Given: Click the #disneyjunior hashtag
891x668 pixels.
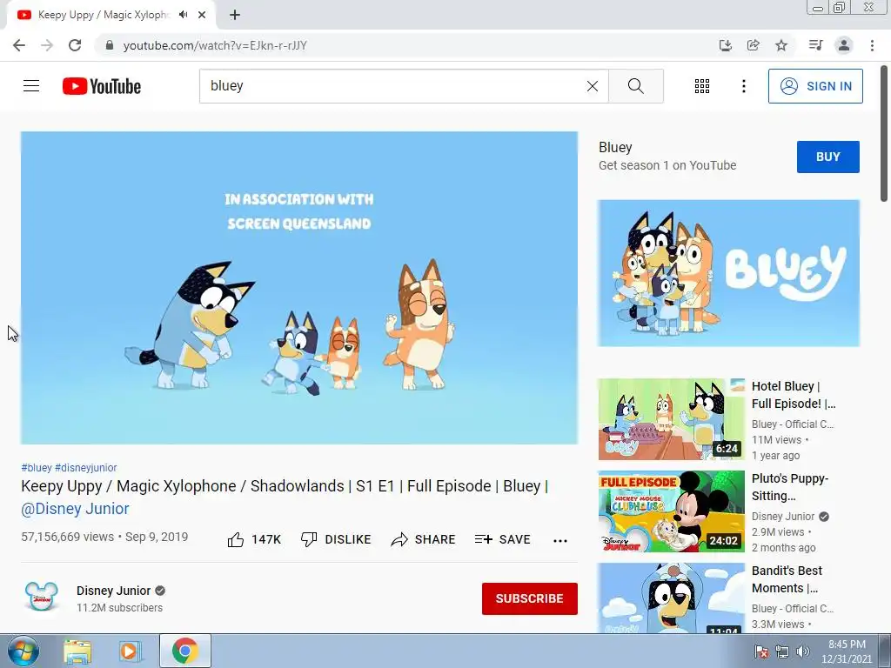Looking at the screenshot, I should tap(86, 467).
